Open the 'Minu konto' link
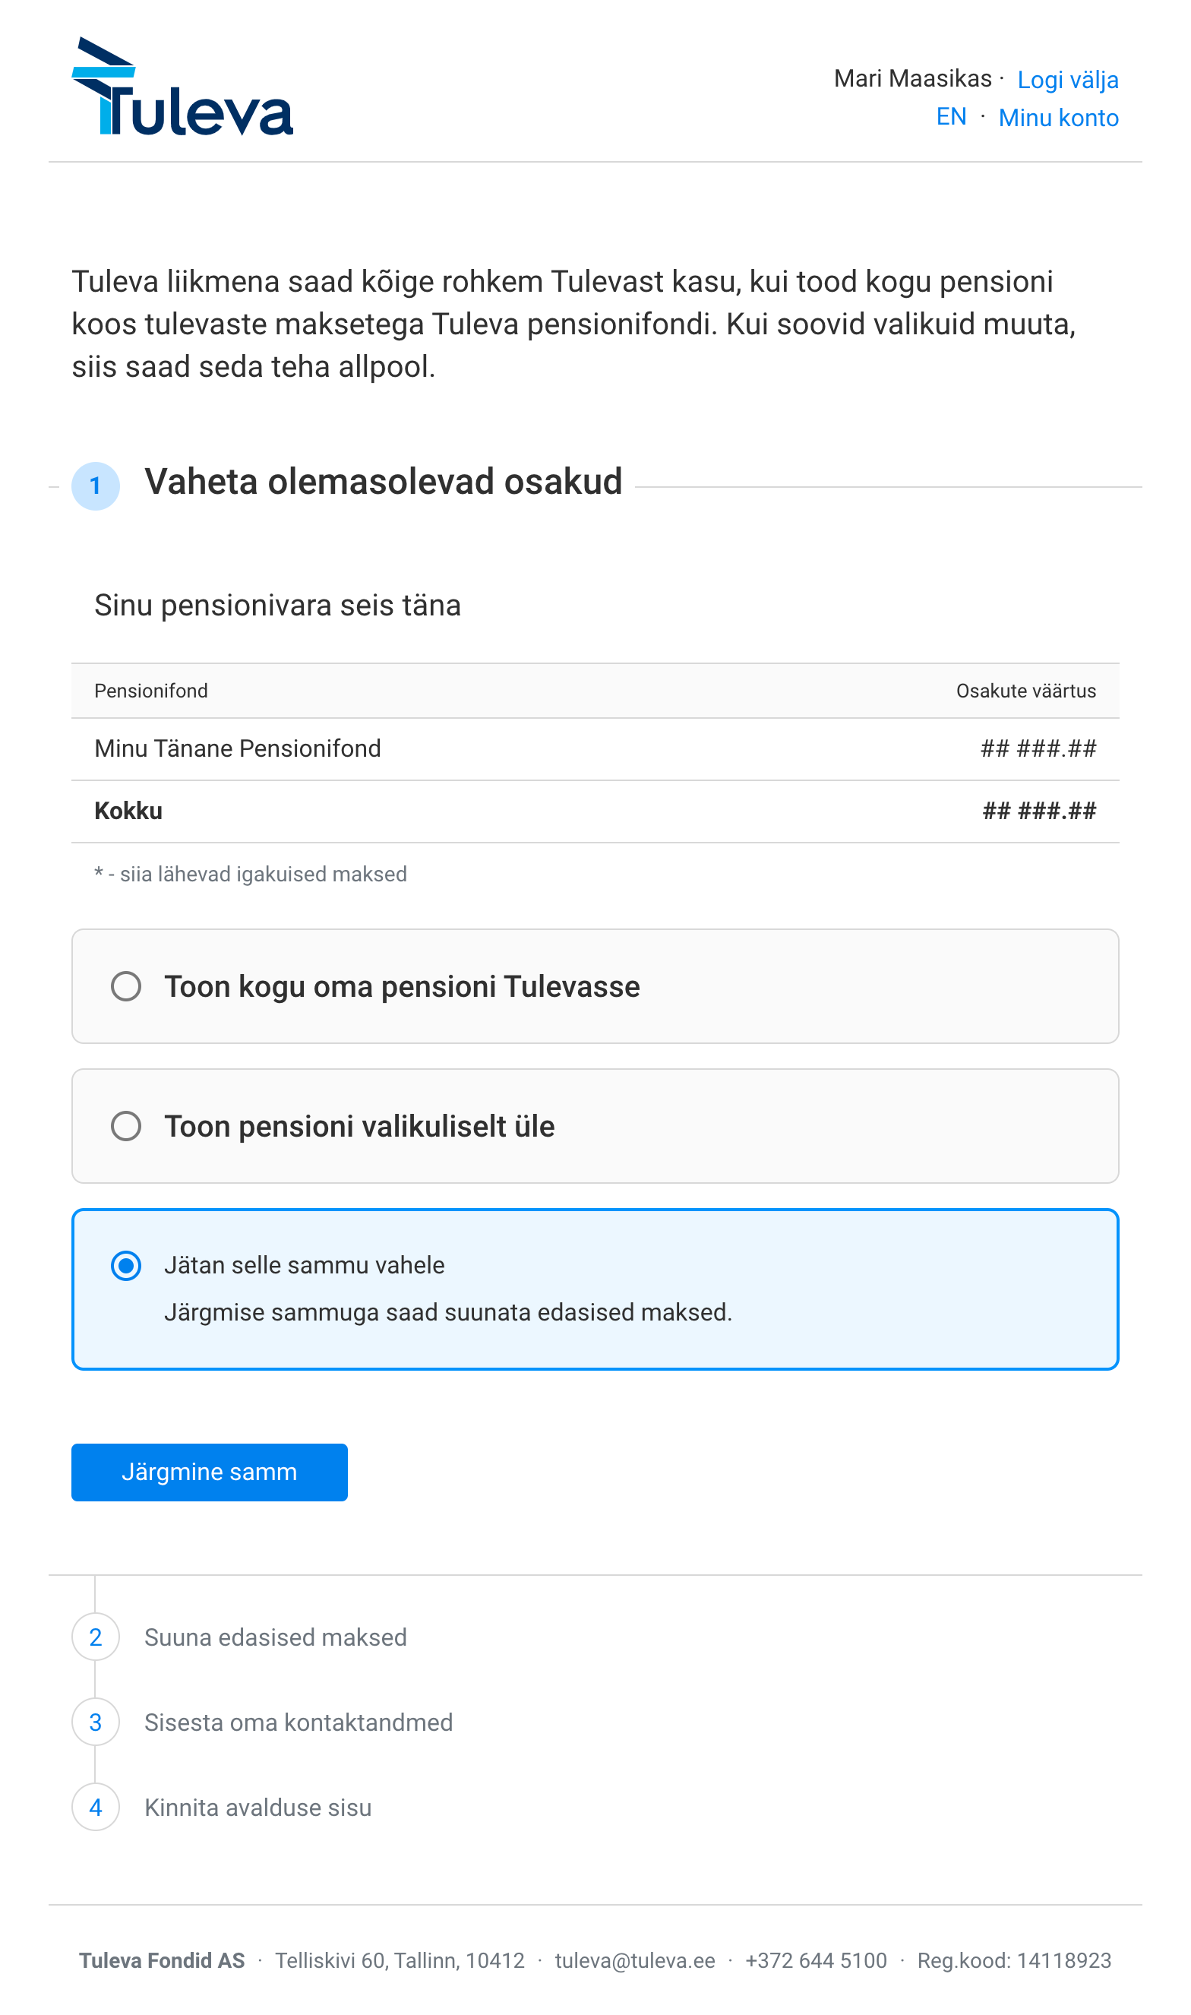Image resolution: width=1191 pixels, height=2015 pixels. click(x=1059, y=118)
